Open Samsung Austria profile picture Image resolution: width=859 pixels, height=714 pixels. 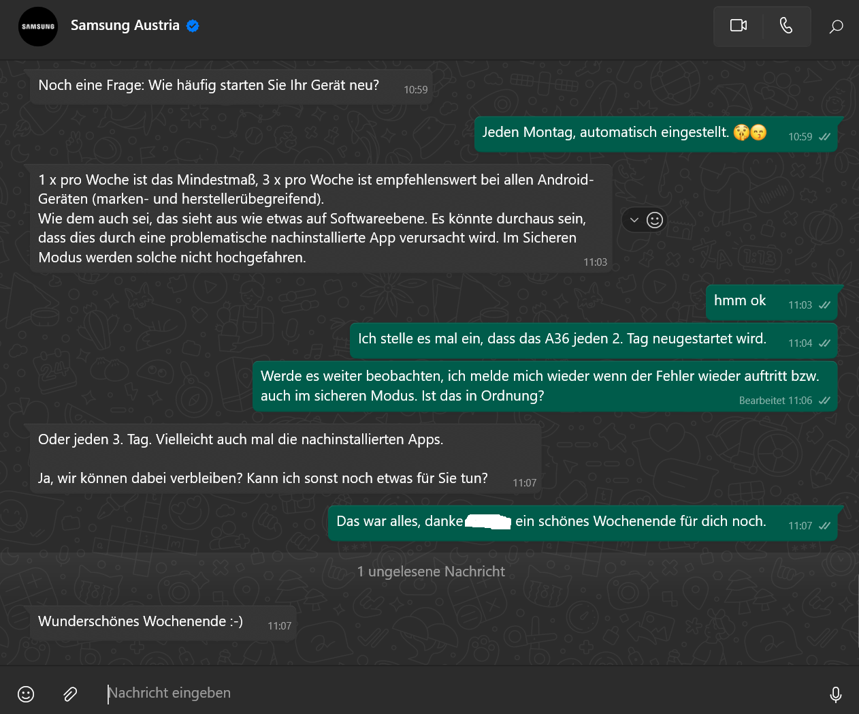click(38, 27)
